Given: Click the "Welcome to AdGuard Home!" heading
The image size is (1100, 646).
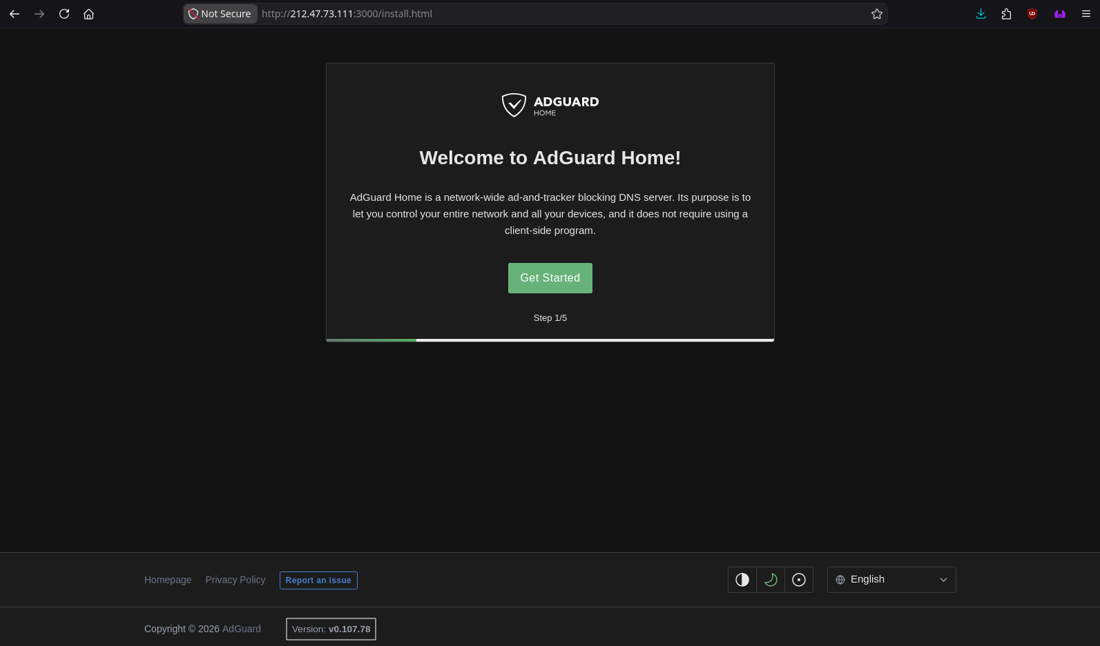Looking at the screenshot, I should click(x=550, y=158).
